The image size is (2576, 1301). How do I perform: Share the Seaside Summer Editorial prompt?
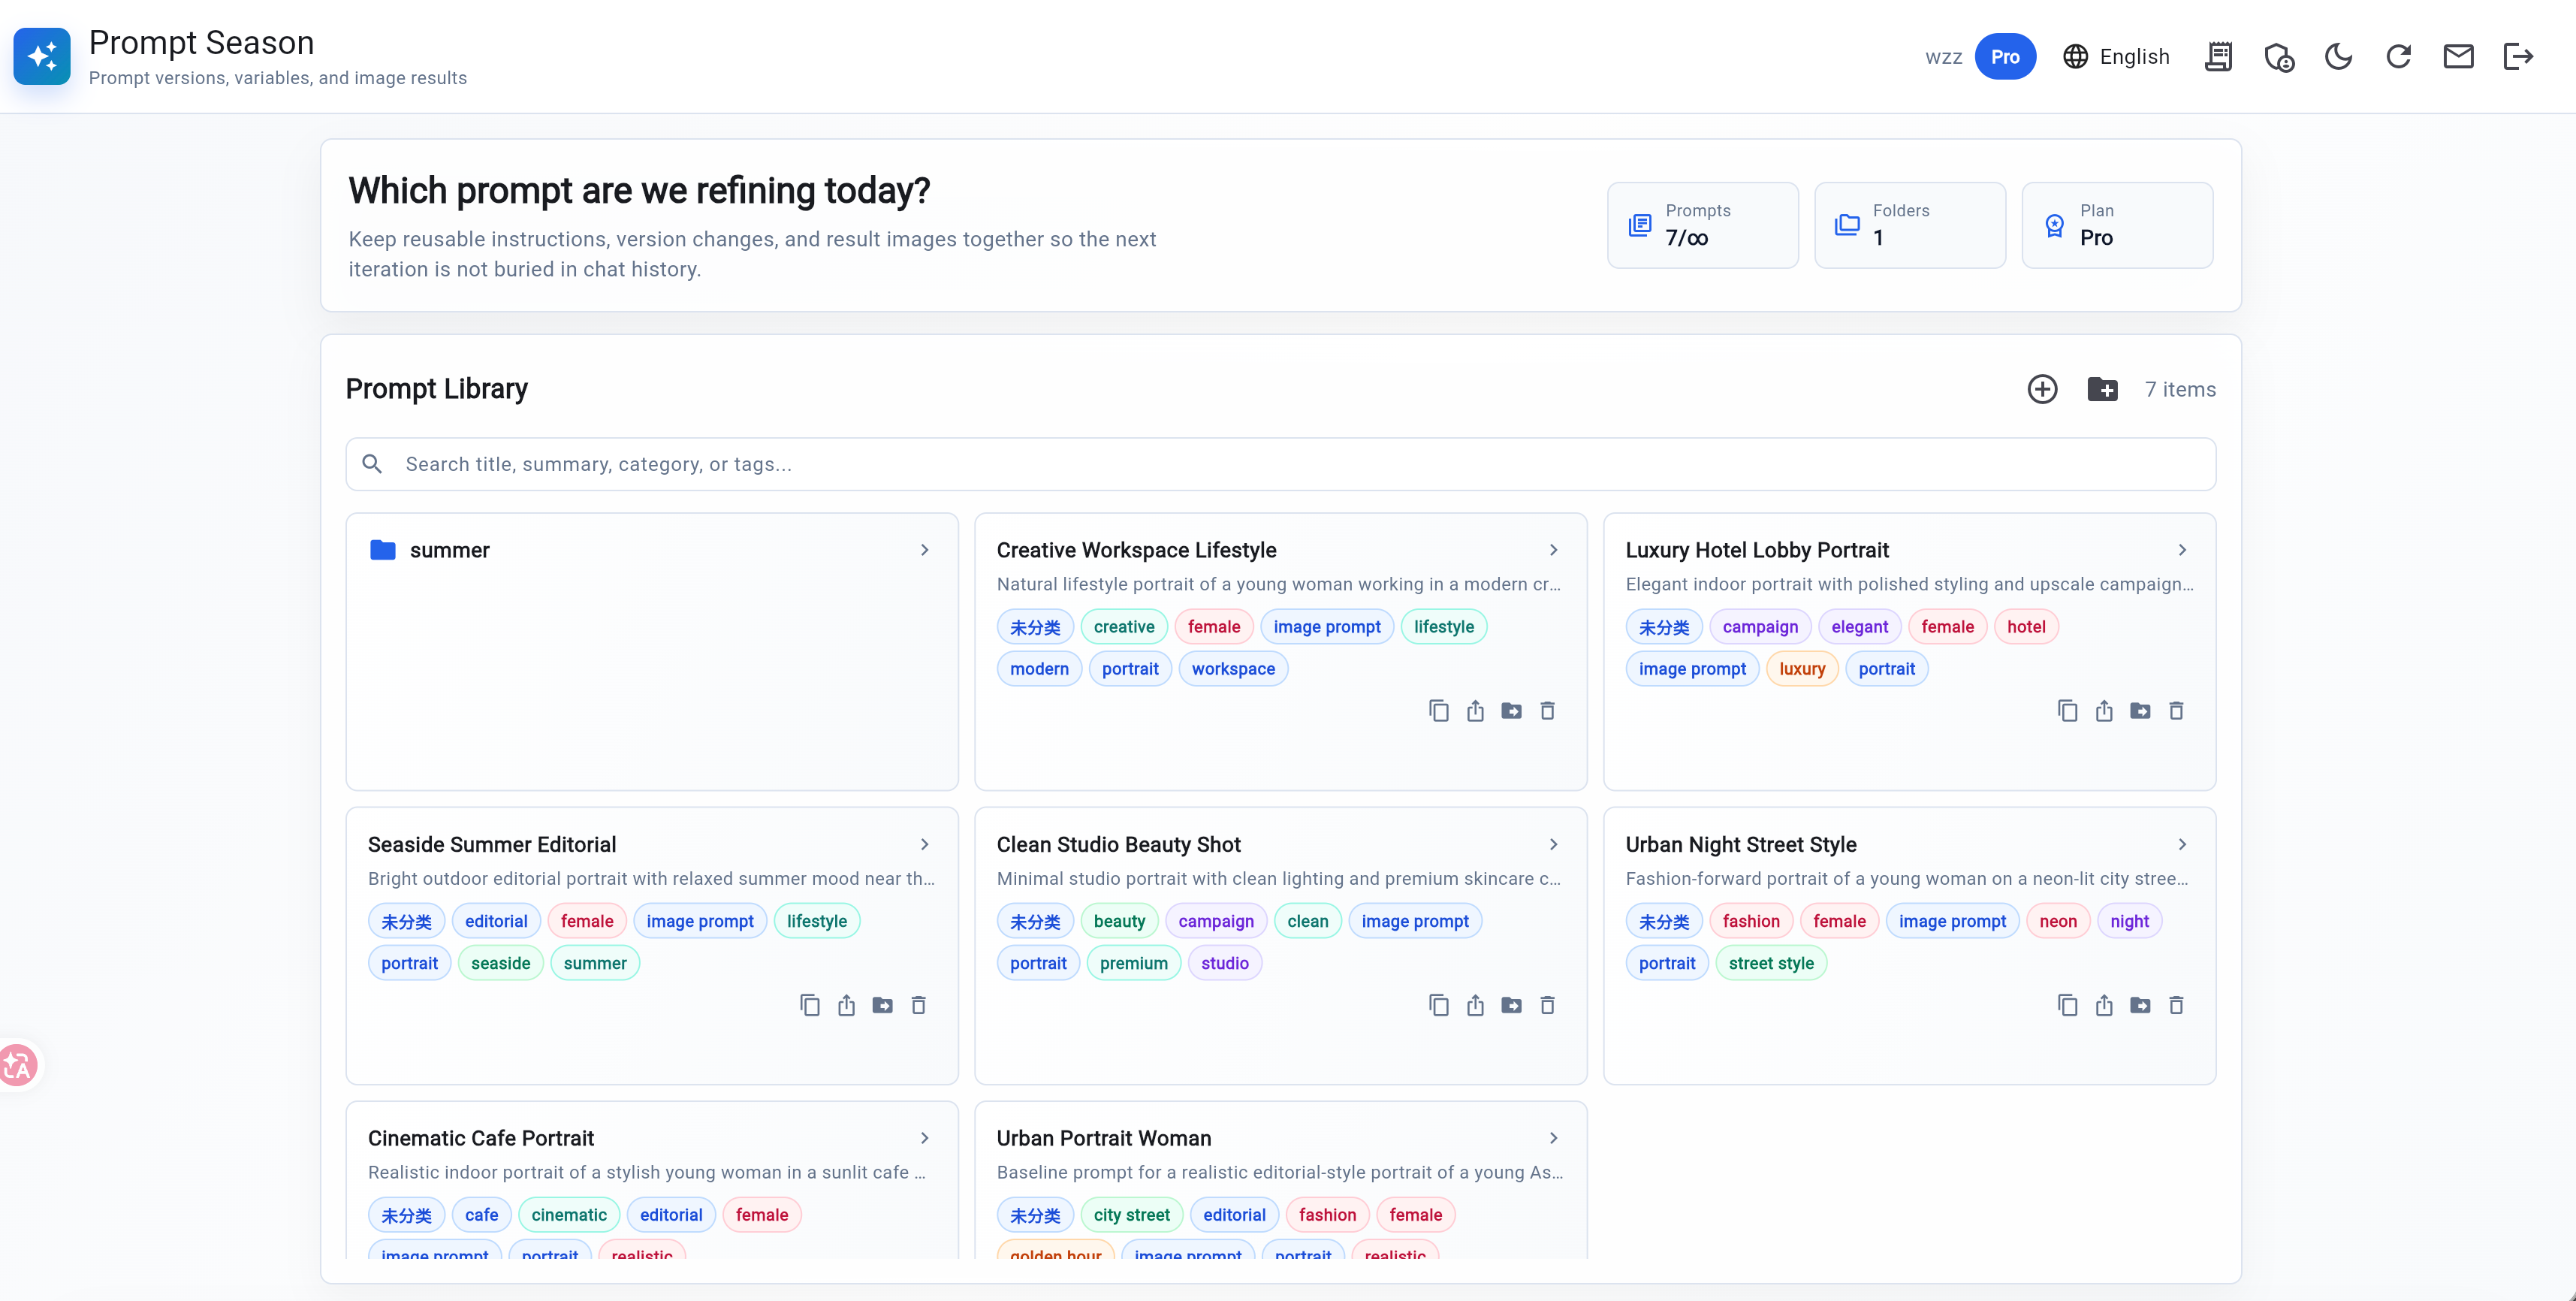[846, 1005]
